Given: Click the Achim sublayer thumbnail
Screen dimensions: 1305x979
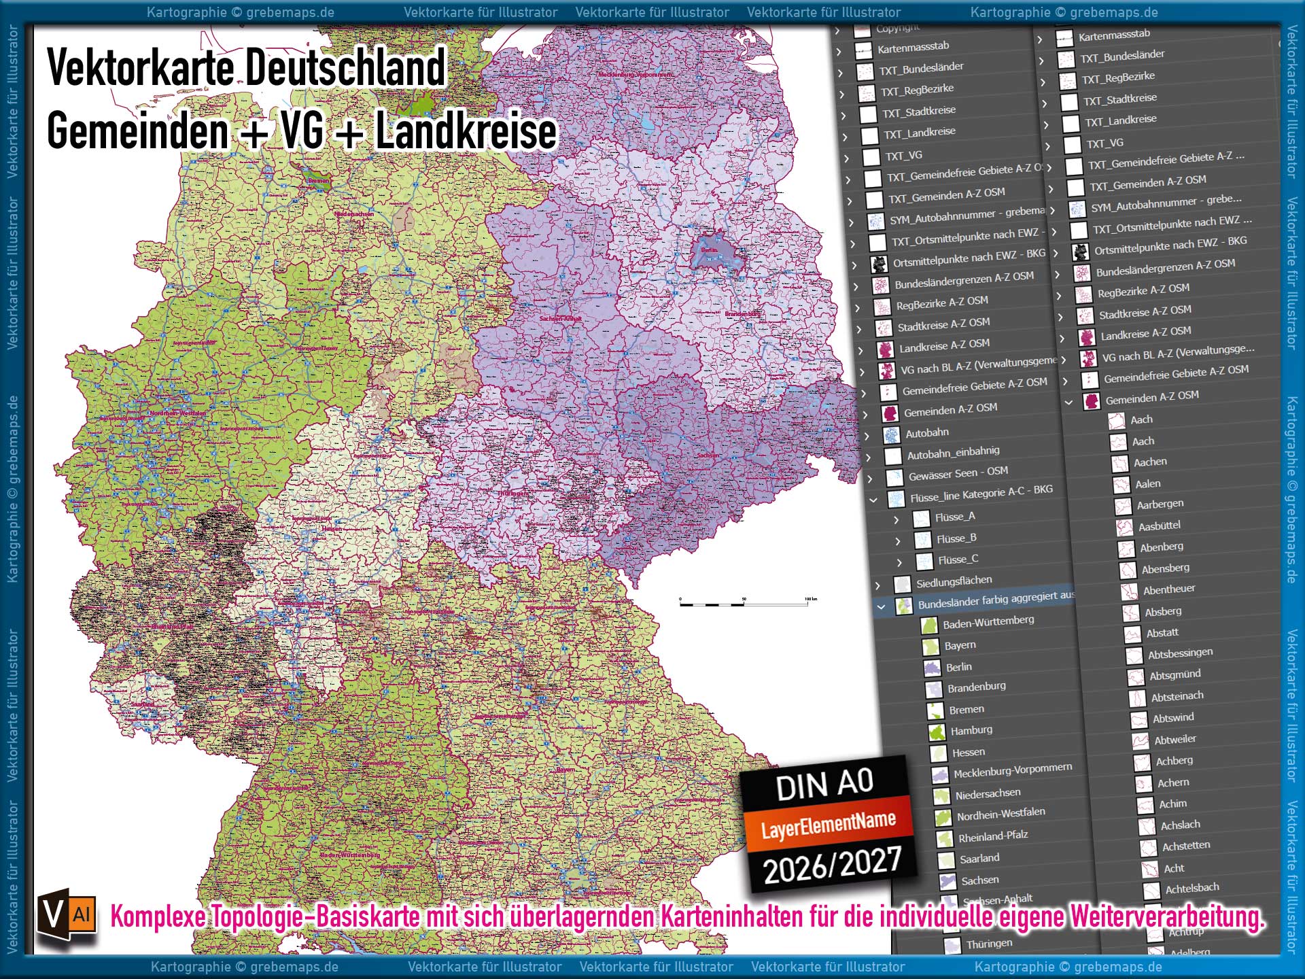Looking at the screenshot, I should pos(1145,806).
